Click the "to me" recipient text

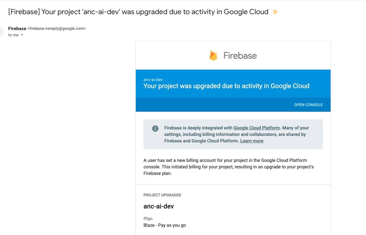[13, 35]
